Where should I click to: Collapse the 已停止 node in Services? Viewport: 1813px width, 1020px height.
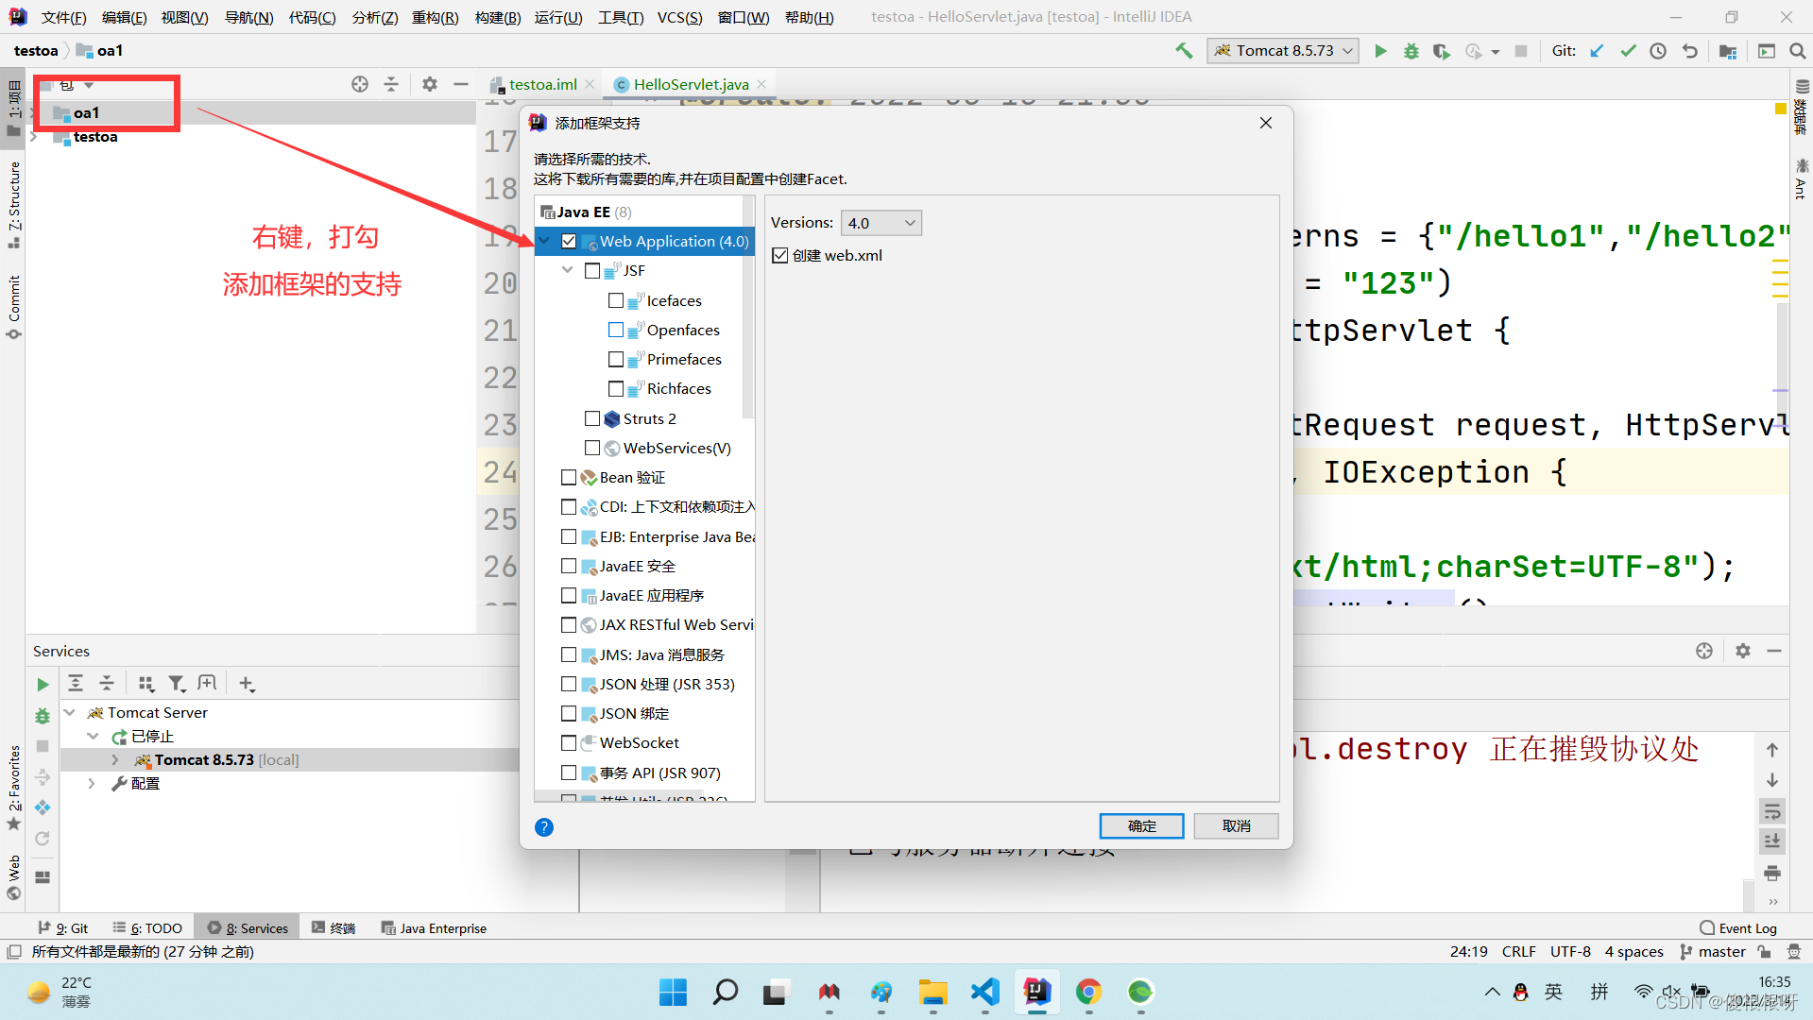click(93, 736)
